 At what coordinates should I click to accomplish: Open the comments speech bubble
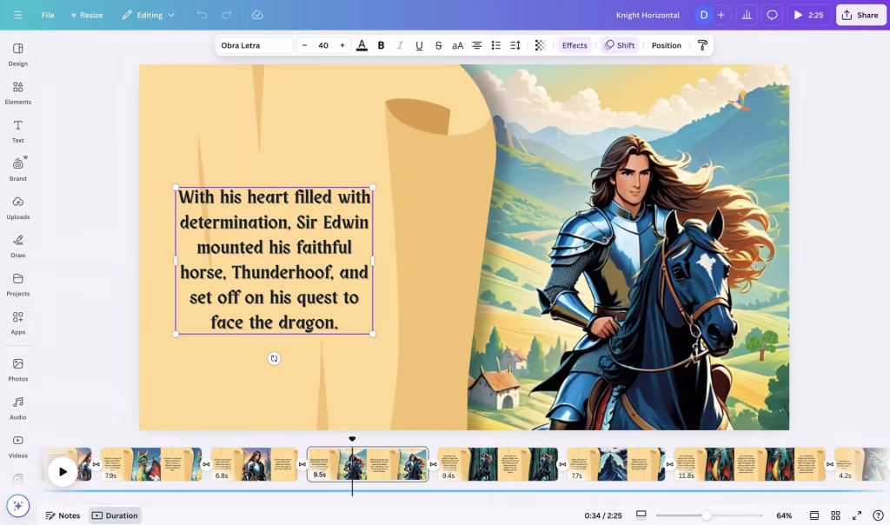click(x=772, y=15)
